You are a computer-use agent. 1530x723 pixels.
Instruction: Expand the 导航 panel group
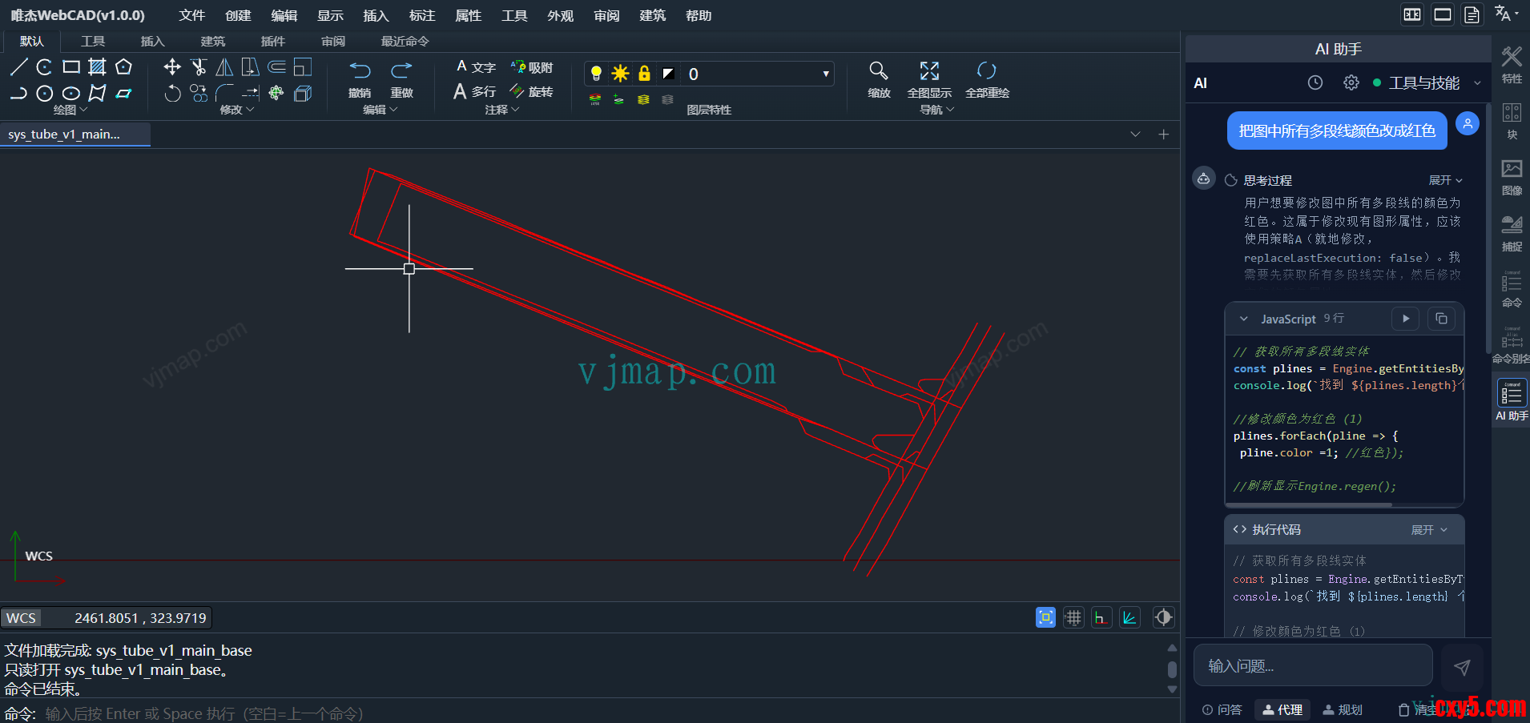tap(937, 110)
